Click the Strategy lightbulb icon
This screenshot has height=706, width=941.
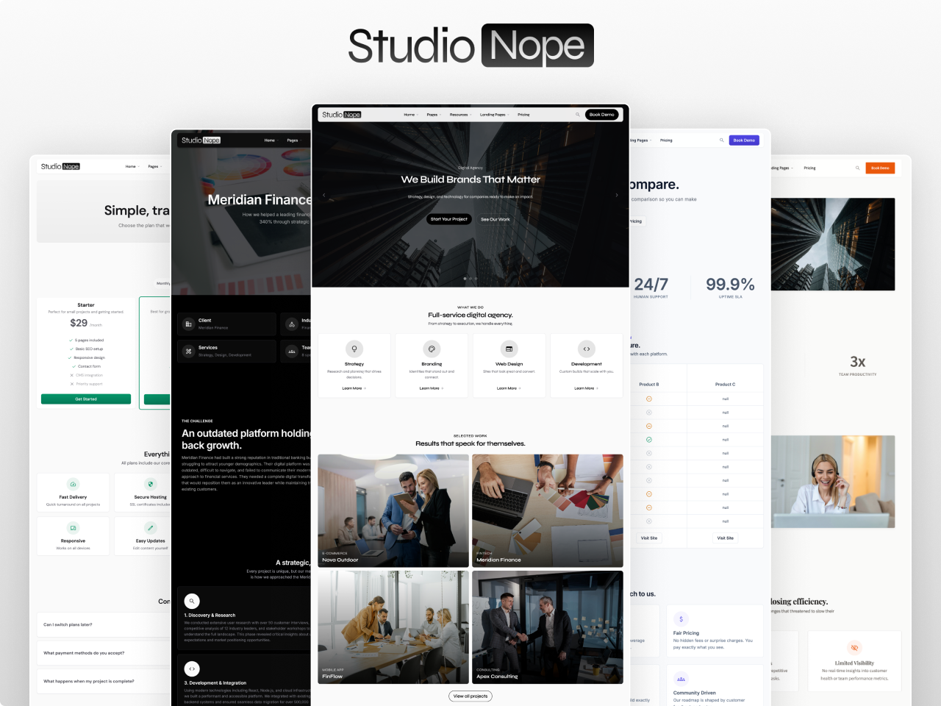coord(354,349)
